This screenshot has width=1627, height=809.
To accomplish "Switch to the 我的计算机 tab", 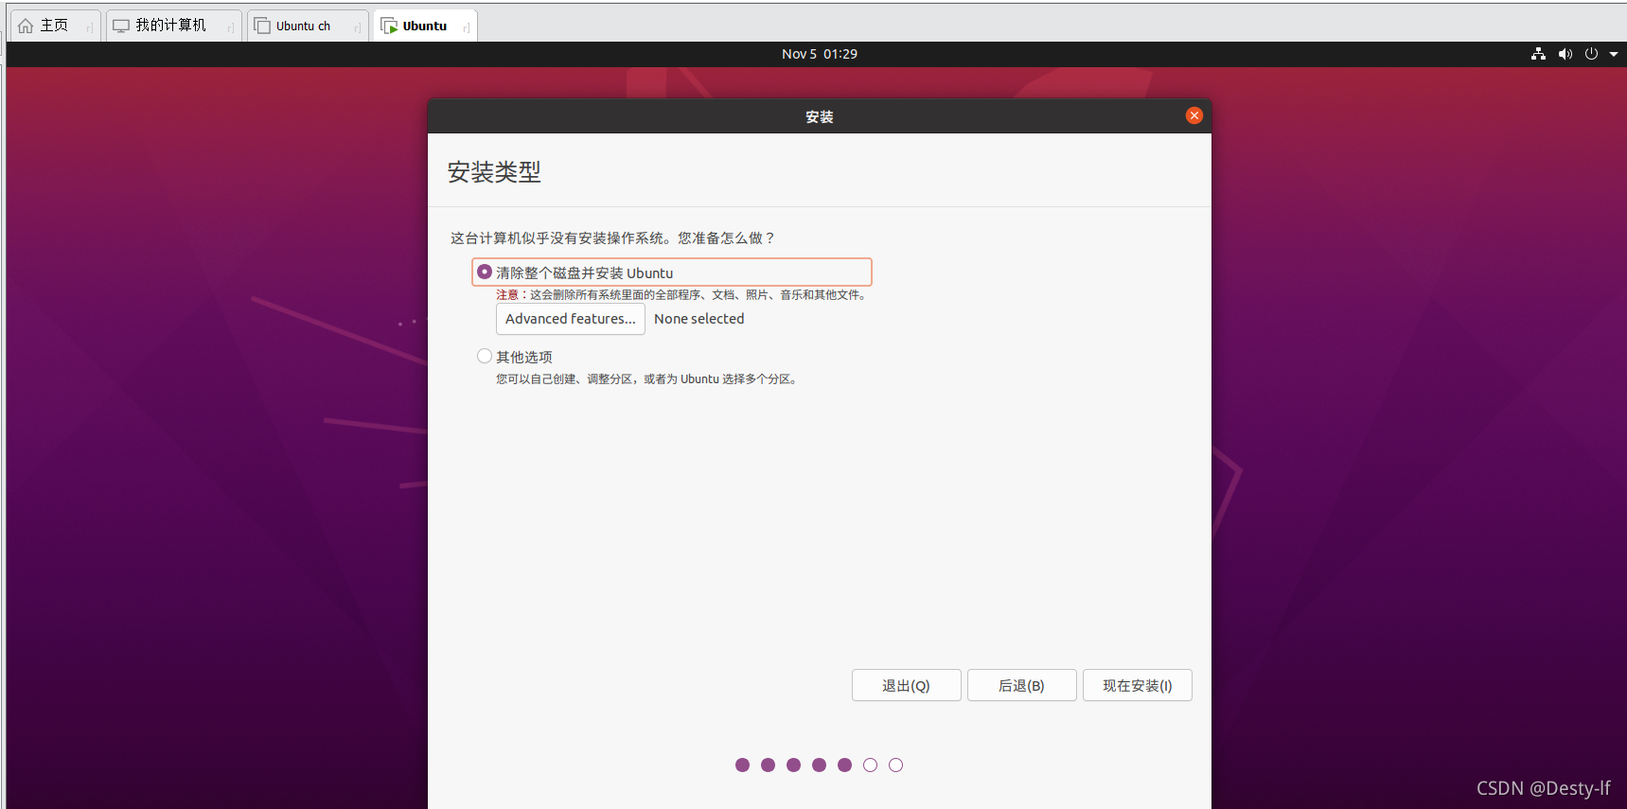I will (173, 26).
